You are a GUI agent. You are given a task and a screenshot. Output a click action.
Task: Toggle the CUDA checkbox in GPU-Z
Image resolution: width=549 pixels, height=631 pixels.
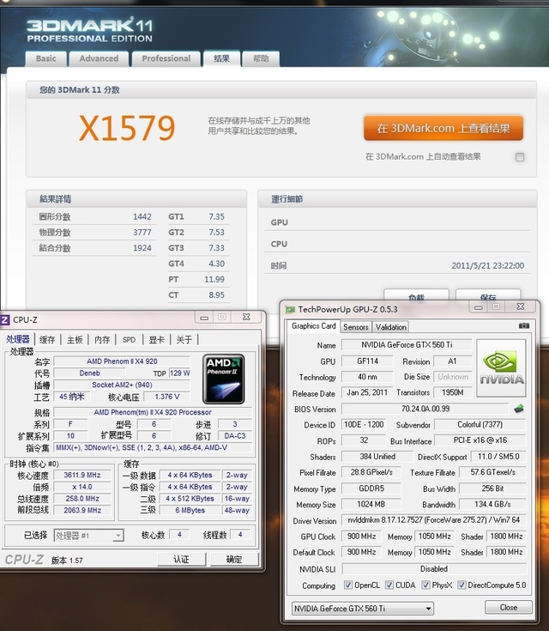(389, 585)
